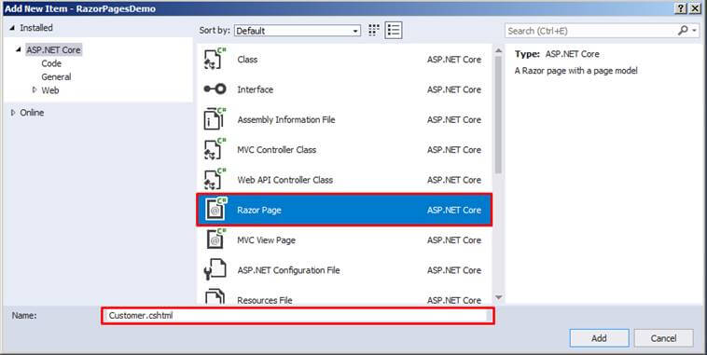
Task: Switch to small icons list view
Action: click(394, 30)
